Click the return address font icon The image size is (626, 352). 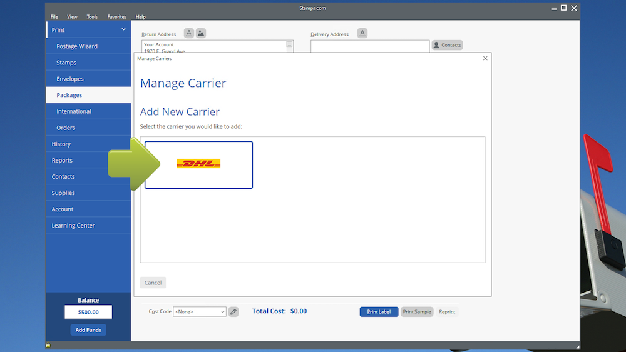189,33
